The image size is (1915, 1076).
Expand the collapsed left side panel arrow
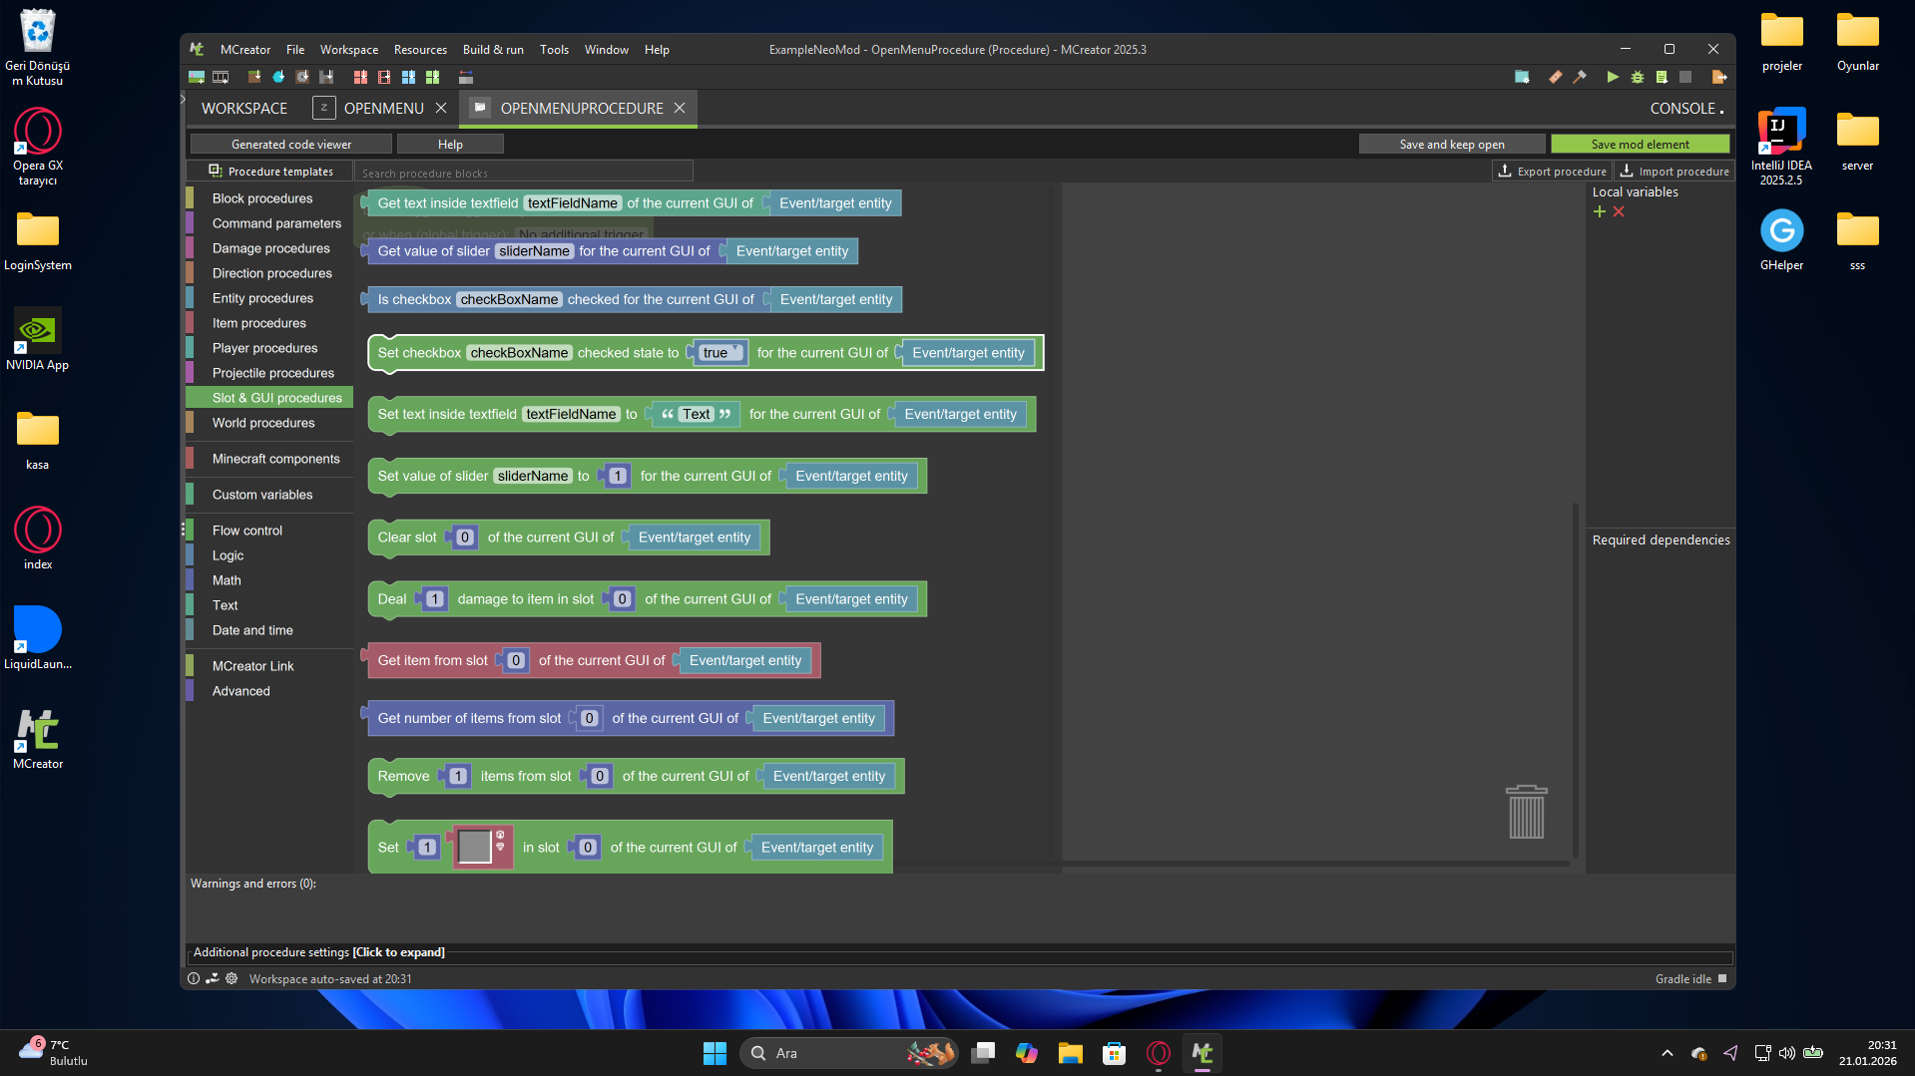click(x=184, y=99)
